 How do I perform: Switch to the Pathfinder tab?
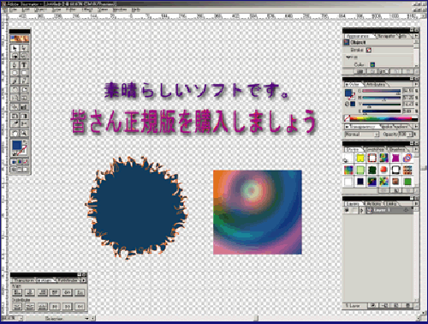[x=68, y=280]
